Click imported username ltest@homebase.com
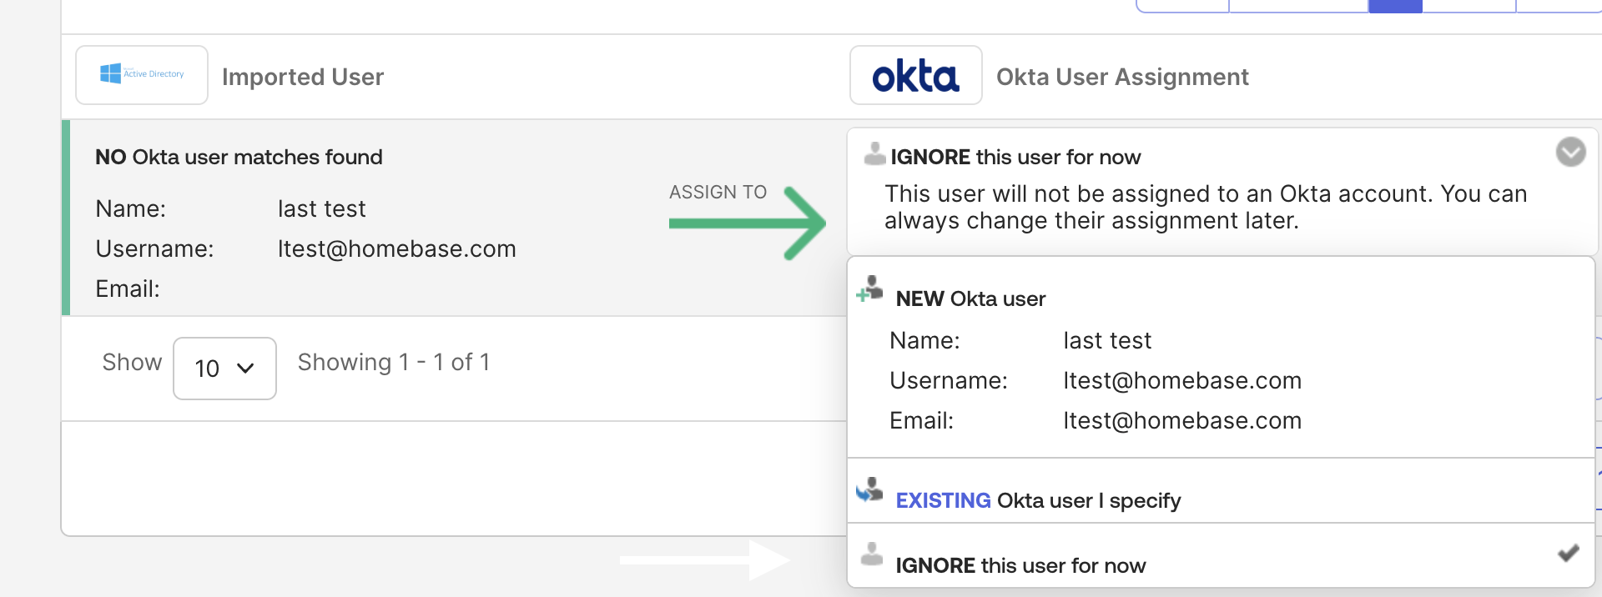The height and width of the screenshot is (597, 1602). 397,248
